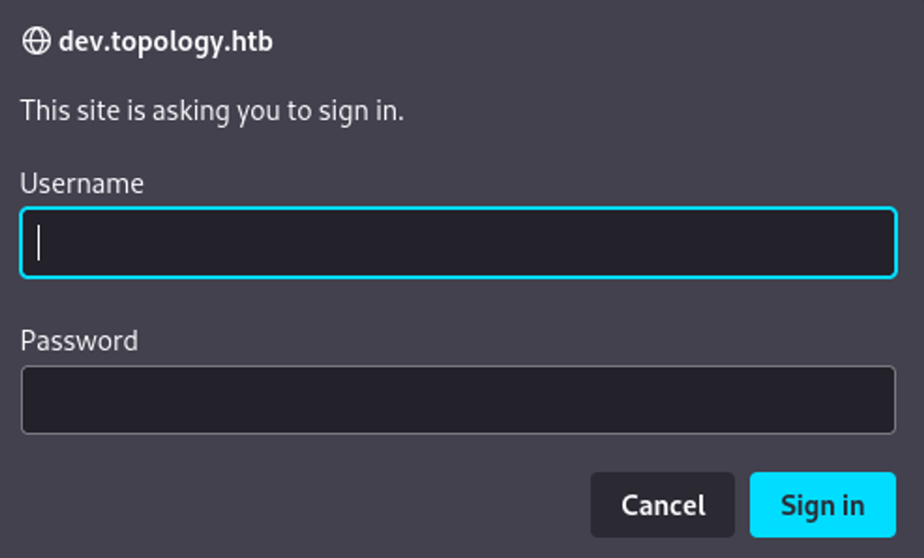Click the web globe symbol in dialog header
The height and width of the screenshot is (558, 924).
coord(36,41)
